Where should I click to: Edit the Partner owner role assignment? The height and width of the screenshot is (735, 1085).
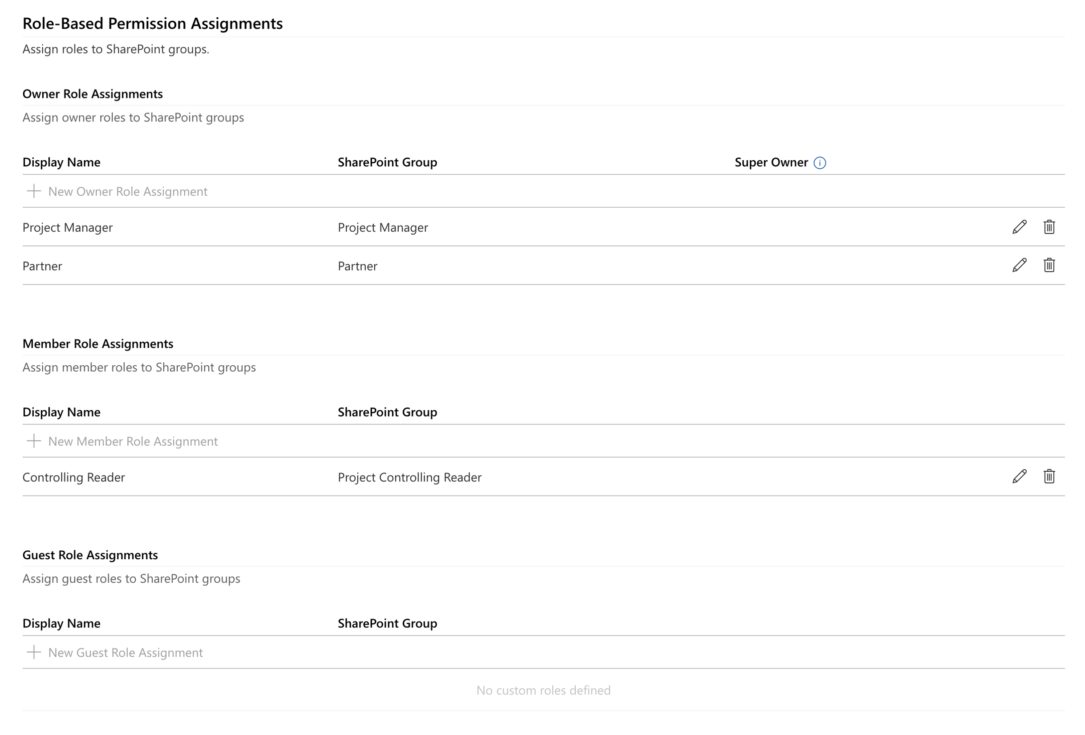1019,266
